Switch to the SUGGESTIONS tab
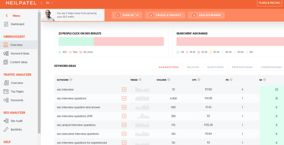 tap(169, 67)
